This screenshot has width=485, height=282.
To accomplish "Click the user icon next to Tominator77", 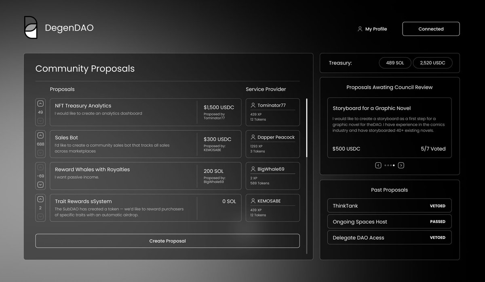I will 253,105.
